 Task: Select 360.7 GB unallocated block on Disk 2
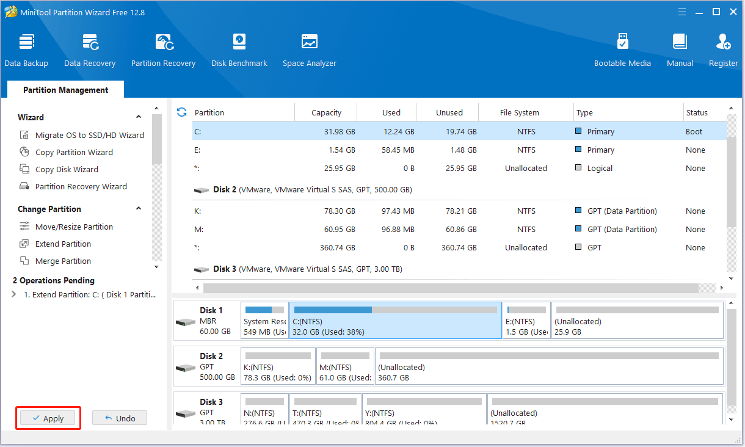pos(549,366)
